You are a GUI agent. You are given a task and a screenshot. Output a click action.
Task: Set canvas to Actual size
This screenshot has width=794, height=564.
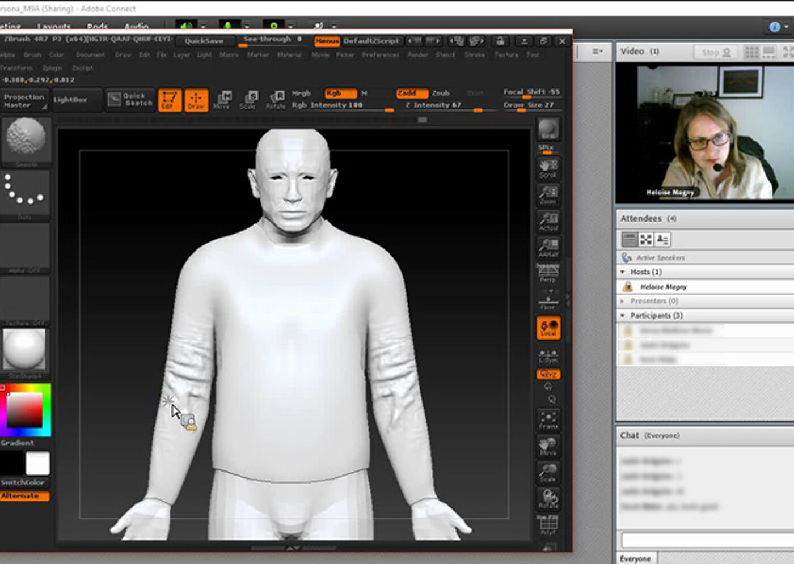tap(548, 222)
